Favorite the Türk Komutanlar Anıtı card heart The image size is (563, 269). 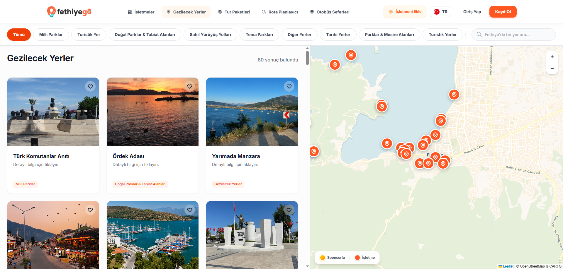click(90, 86)
